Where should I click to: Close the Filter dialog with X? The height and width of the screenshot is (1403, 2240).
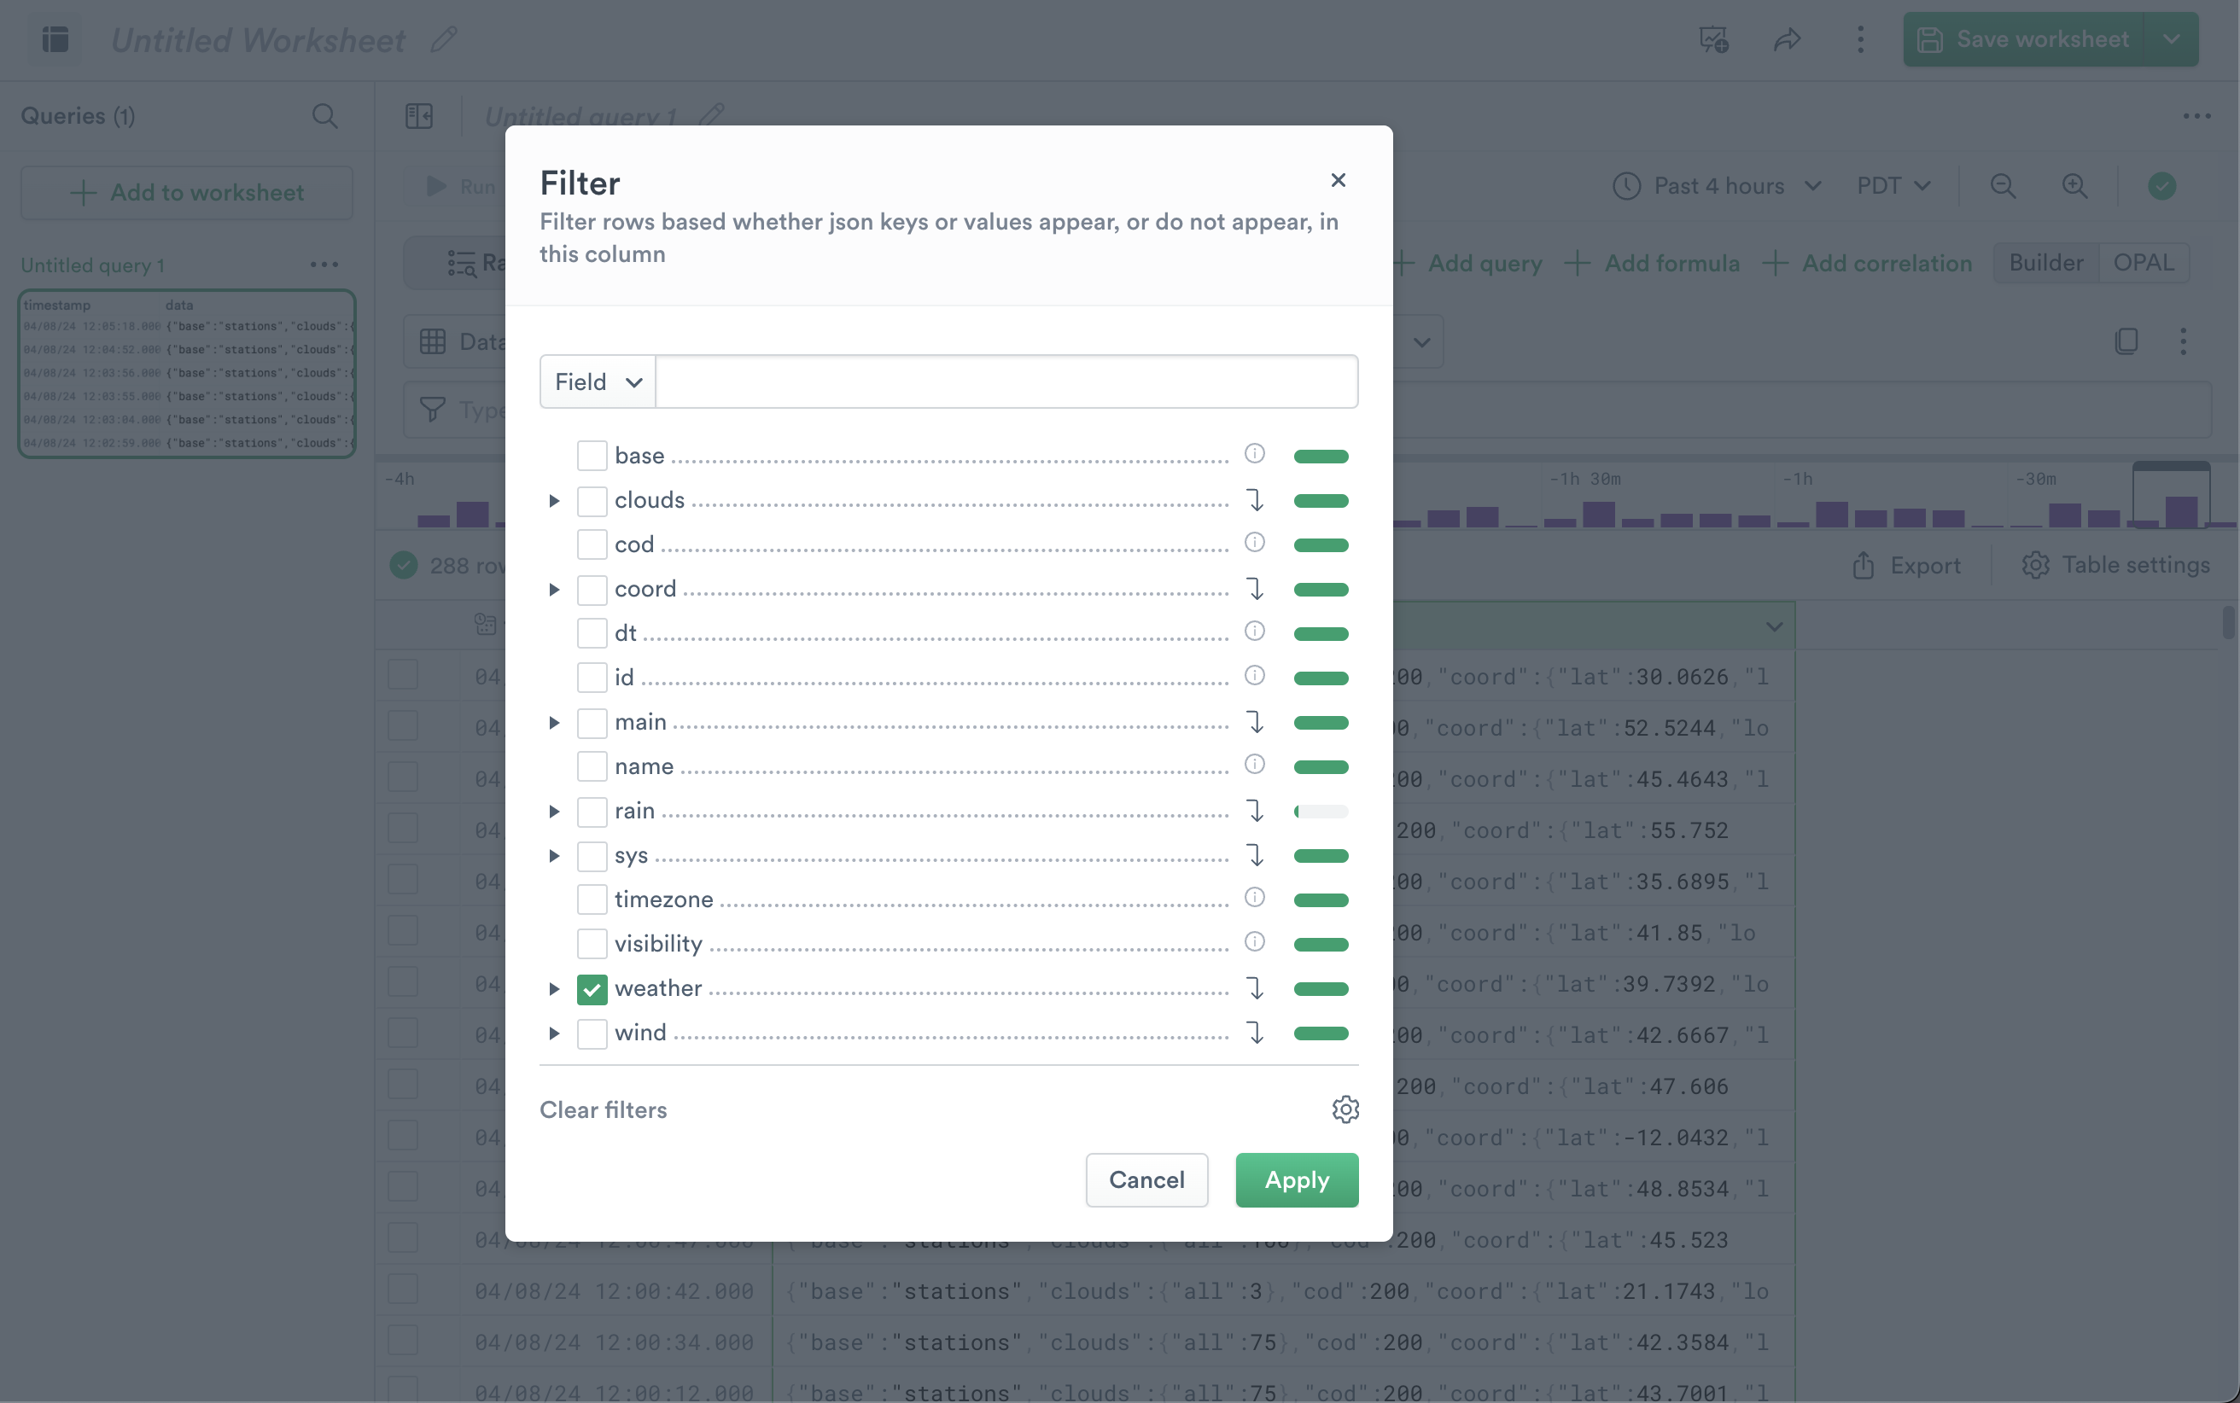(1337, 180)
